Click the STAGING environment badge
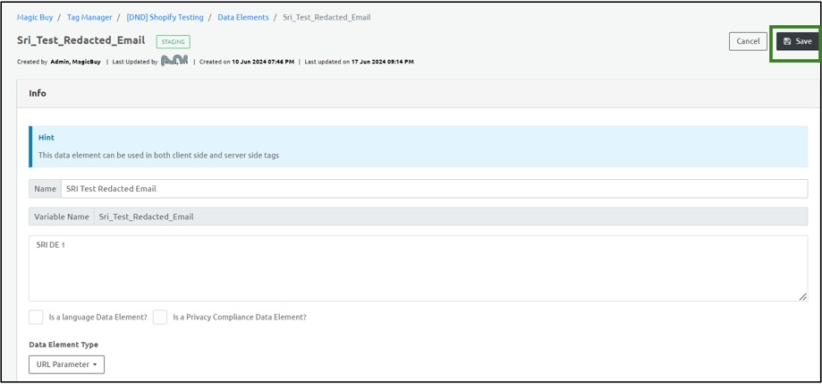The height and width of the screenshot is (384, 822). (x=173, y=41)
